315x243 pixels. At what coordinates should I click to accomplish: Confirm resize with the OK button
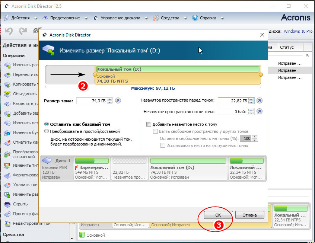tap(218, 215)
